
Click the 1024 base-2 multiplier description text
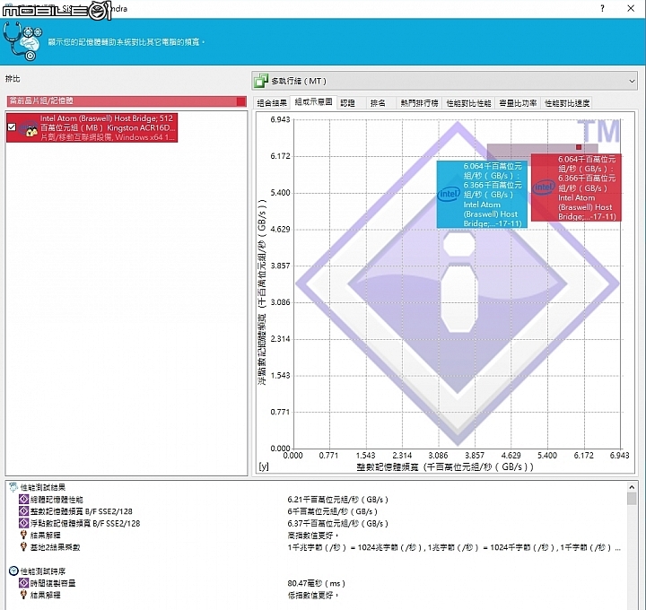454,547
